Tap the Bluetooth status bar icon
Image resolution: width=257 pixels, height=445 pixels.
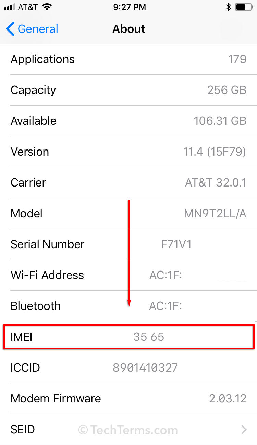(229, 7)
